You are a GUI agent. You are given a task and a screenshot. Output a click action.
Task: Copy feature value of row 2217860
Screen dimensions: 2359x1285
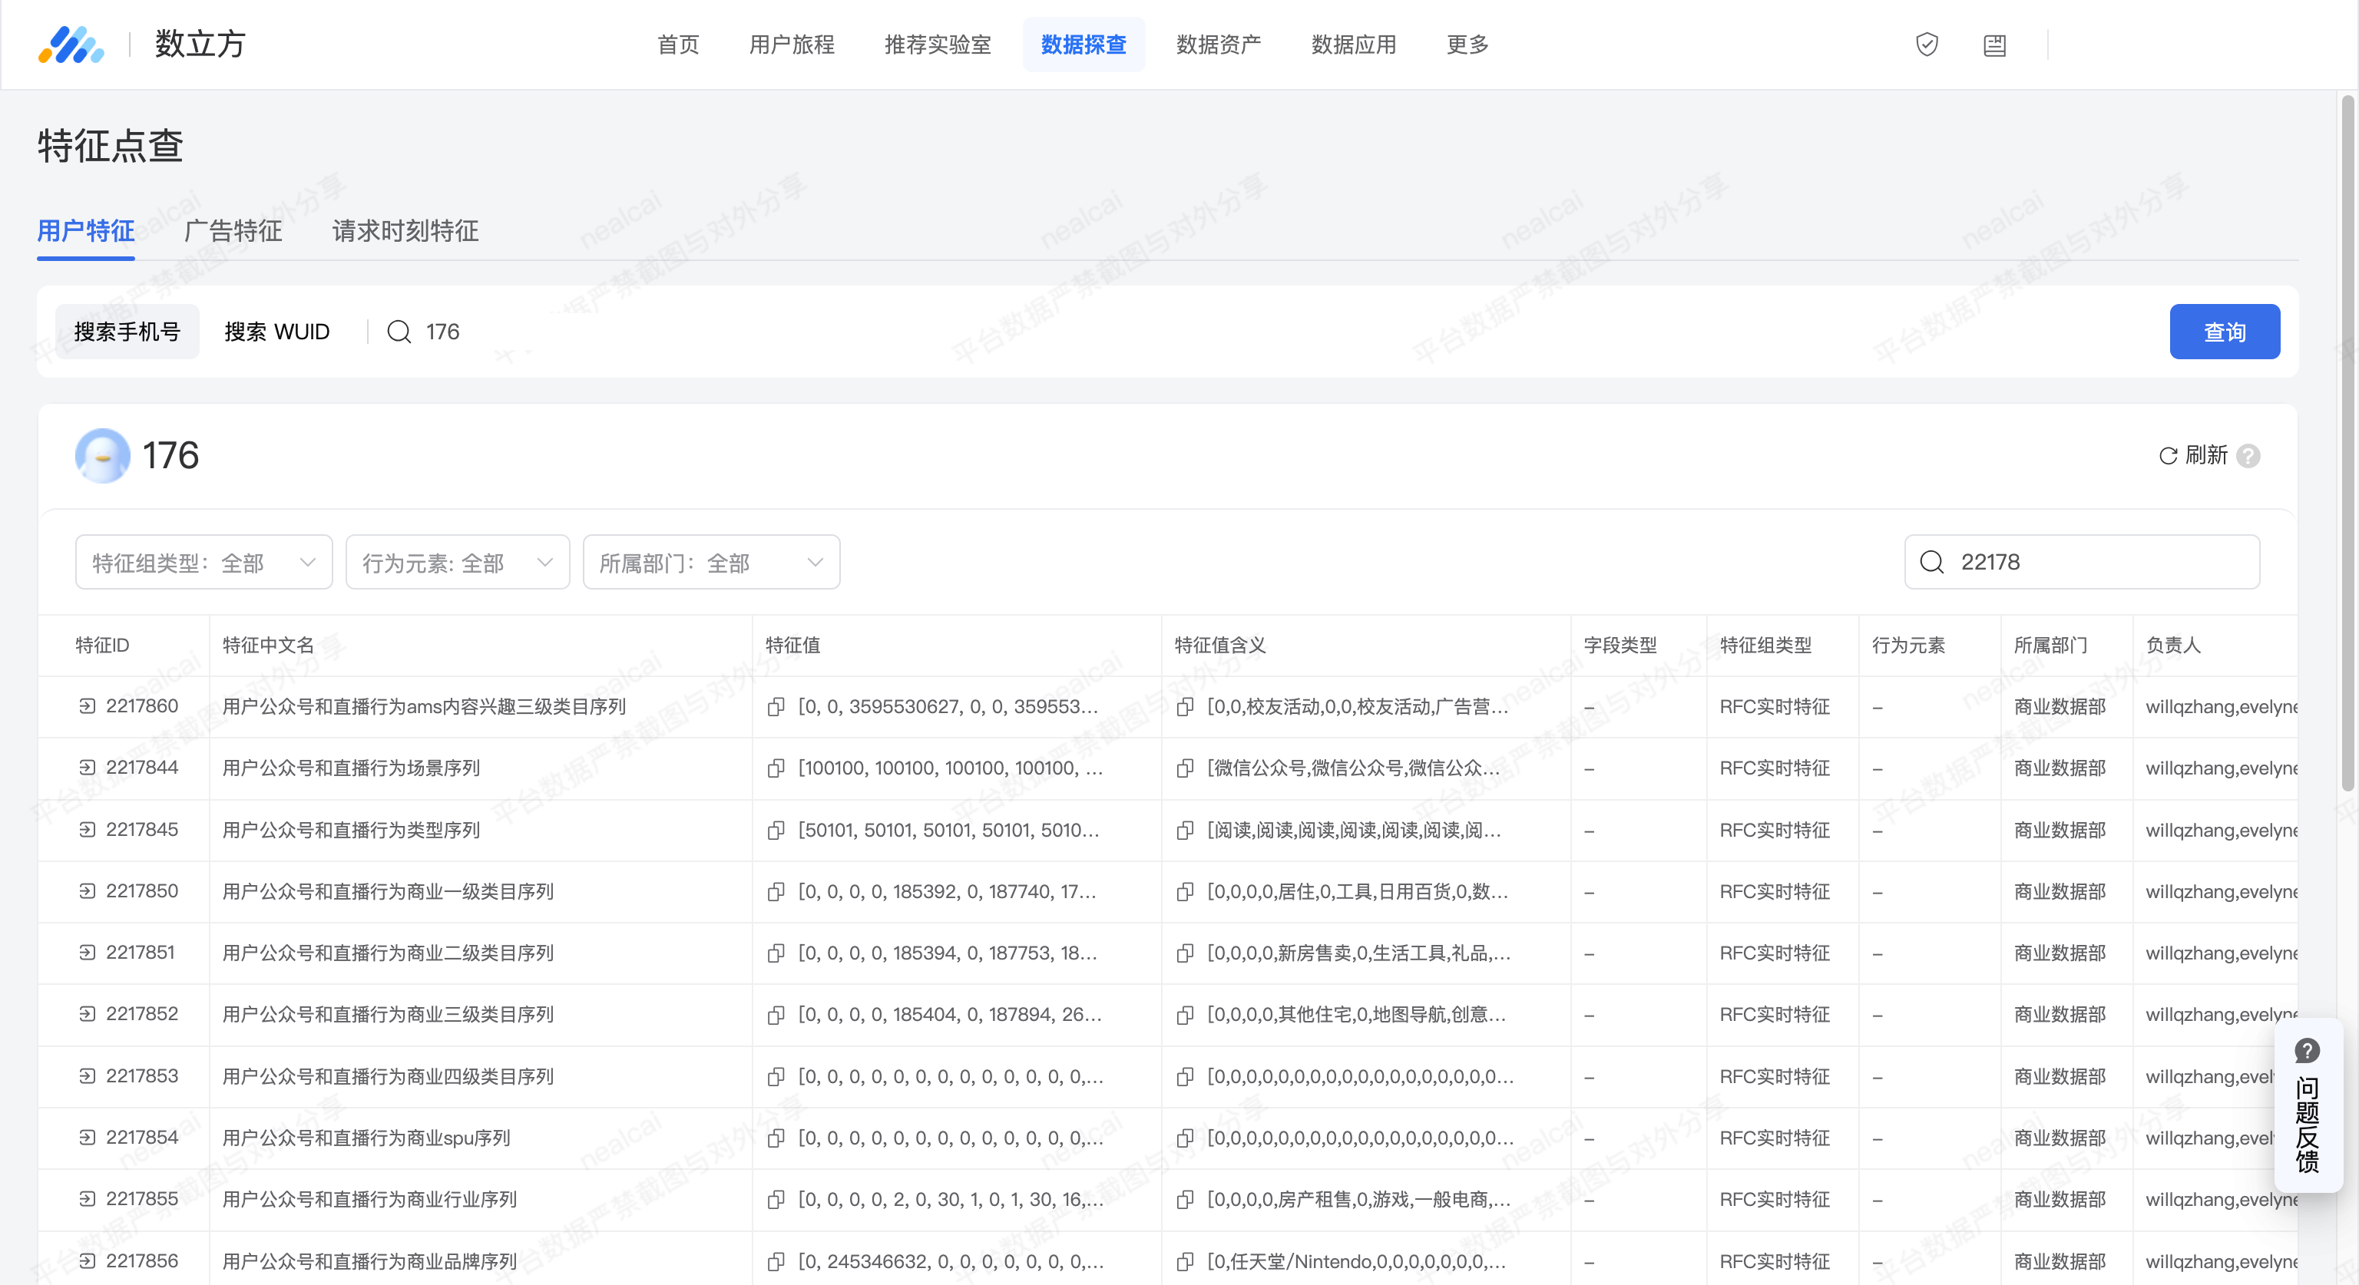click(776, 706)
